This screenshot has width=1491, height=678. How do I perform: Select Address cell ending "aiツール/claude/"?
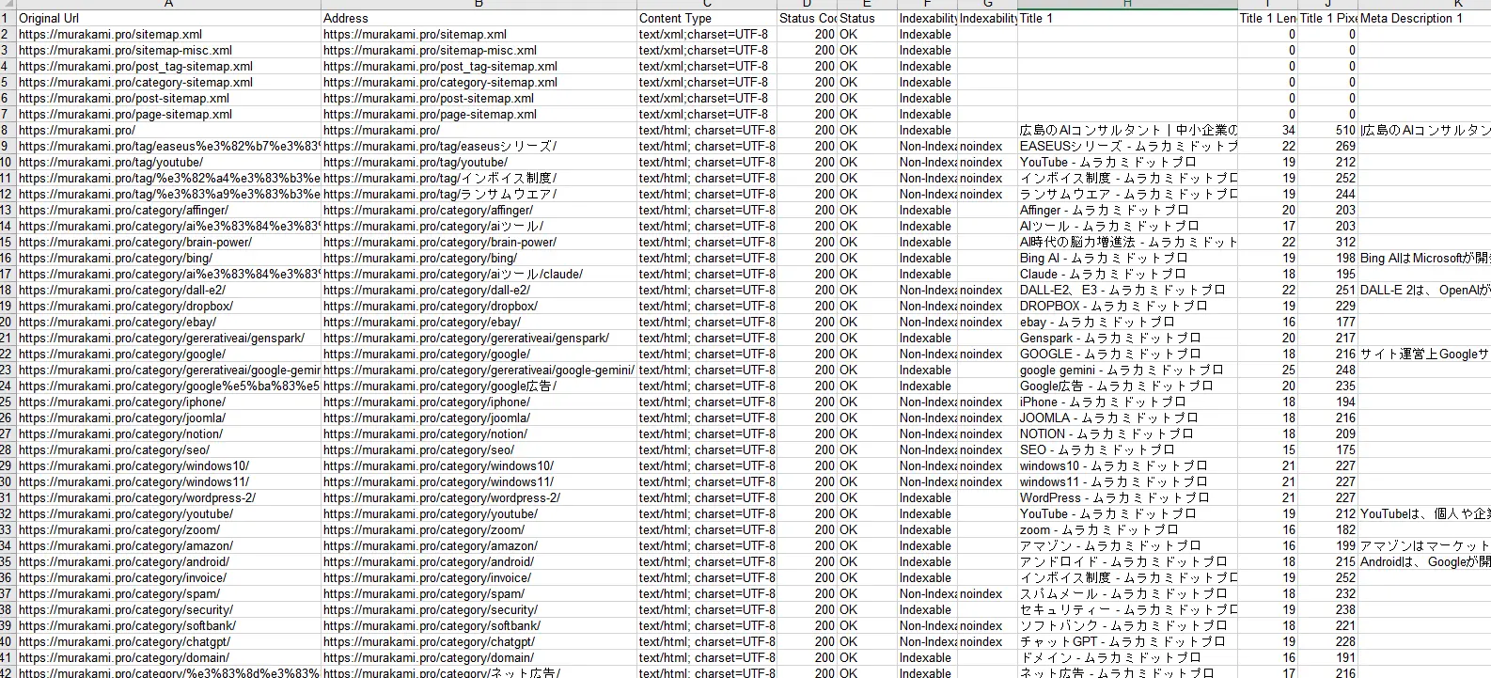point(479,274)
